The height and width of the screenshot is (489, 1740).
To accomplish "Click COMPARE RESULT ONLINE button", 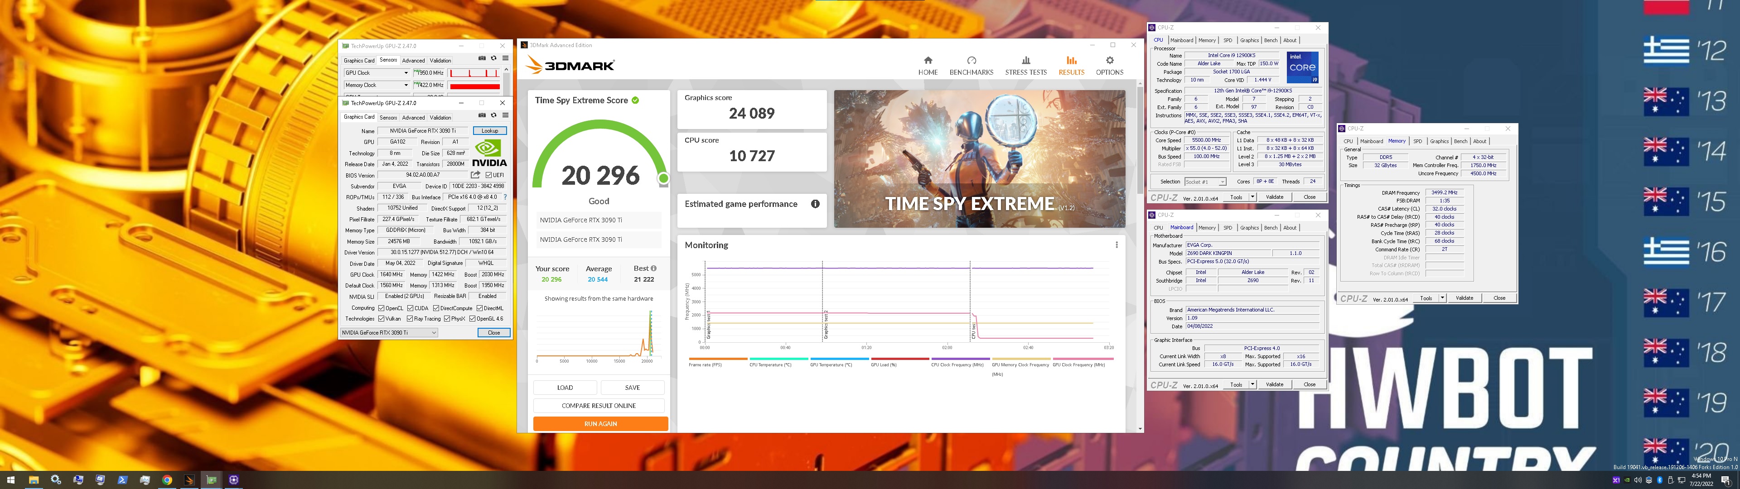I will click(x=599, y=406).
